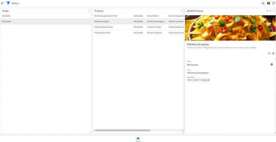The width and height of the screenshot is (276, 142).
Task: Click the horizontal scrollbar in Producto table
Action: (x=123, y=130)
